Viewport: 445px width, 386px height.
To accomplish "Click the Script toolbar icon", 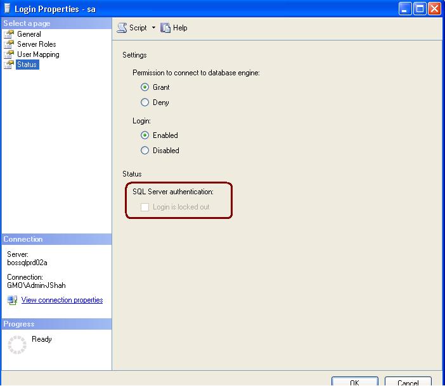I will (122, 28).
